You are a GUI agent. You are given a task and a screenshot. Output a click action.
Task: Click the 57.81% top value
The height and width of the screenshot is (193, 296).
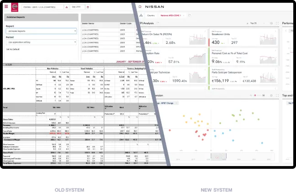174,62
